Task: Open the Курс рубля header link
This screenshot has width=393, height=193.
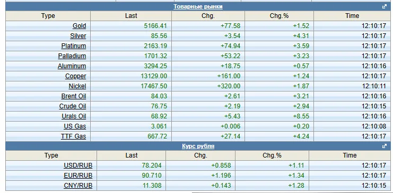Action: (x=198, y=146)
